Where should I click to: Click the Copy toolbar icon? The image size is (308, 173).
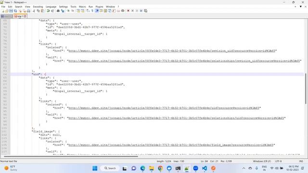click(x=38, y=11)
